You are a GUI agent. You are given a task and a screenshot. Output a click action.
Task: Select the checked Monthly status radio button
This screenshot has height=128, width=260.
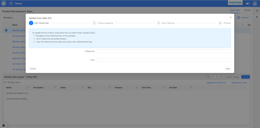6,30
